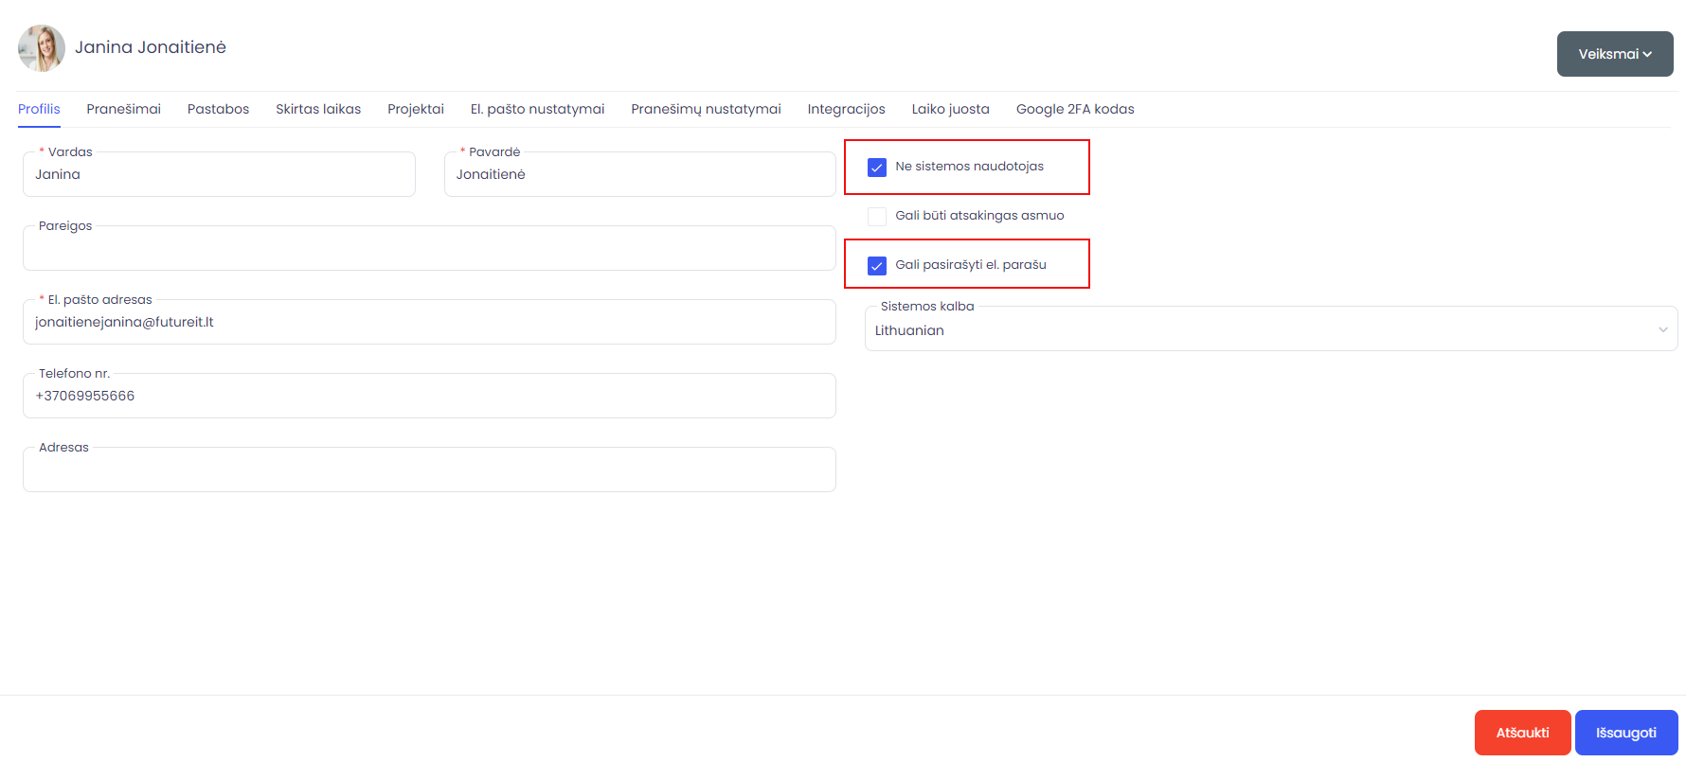Click the Vardas input field
This screenshot has width=1686, height=762.
tap(219, 174)
